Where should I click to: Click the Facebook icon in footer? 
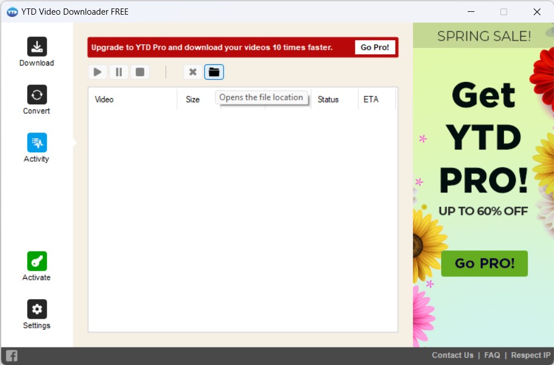tap(12, 355)
